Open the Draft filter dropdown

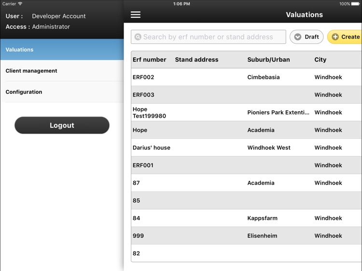(306, 37)
